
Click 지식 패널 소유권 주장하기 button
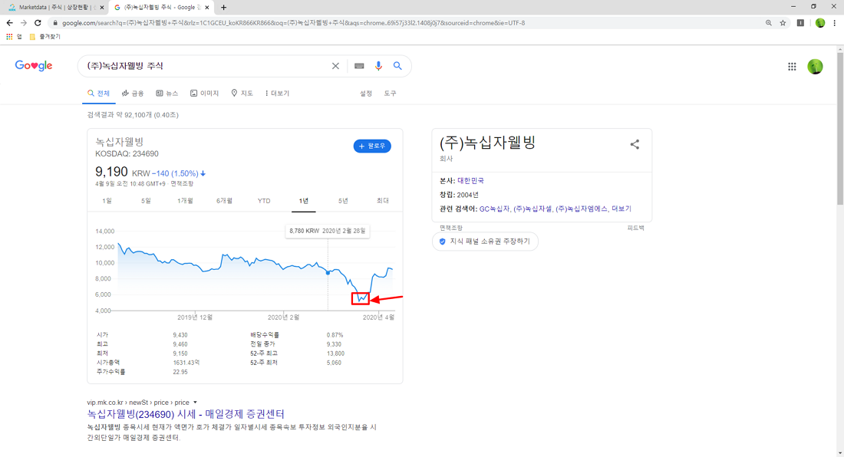click(485, 242)
